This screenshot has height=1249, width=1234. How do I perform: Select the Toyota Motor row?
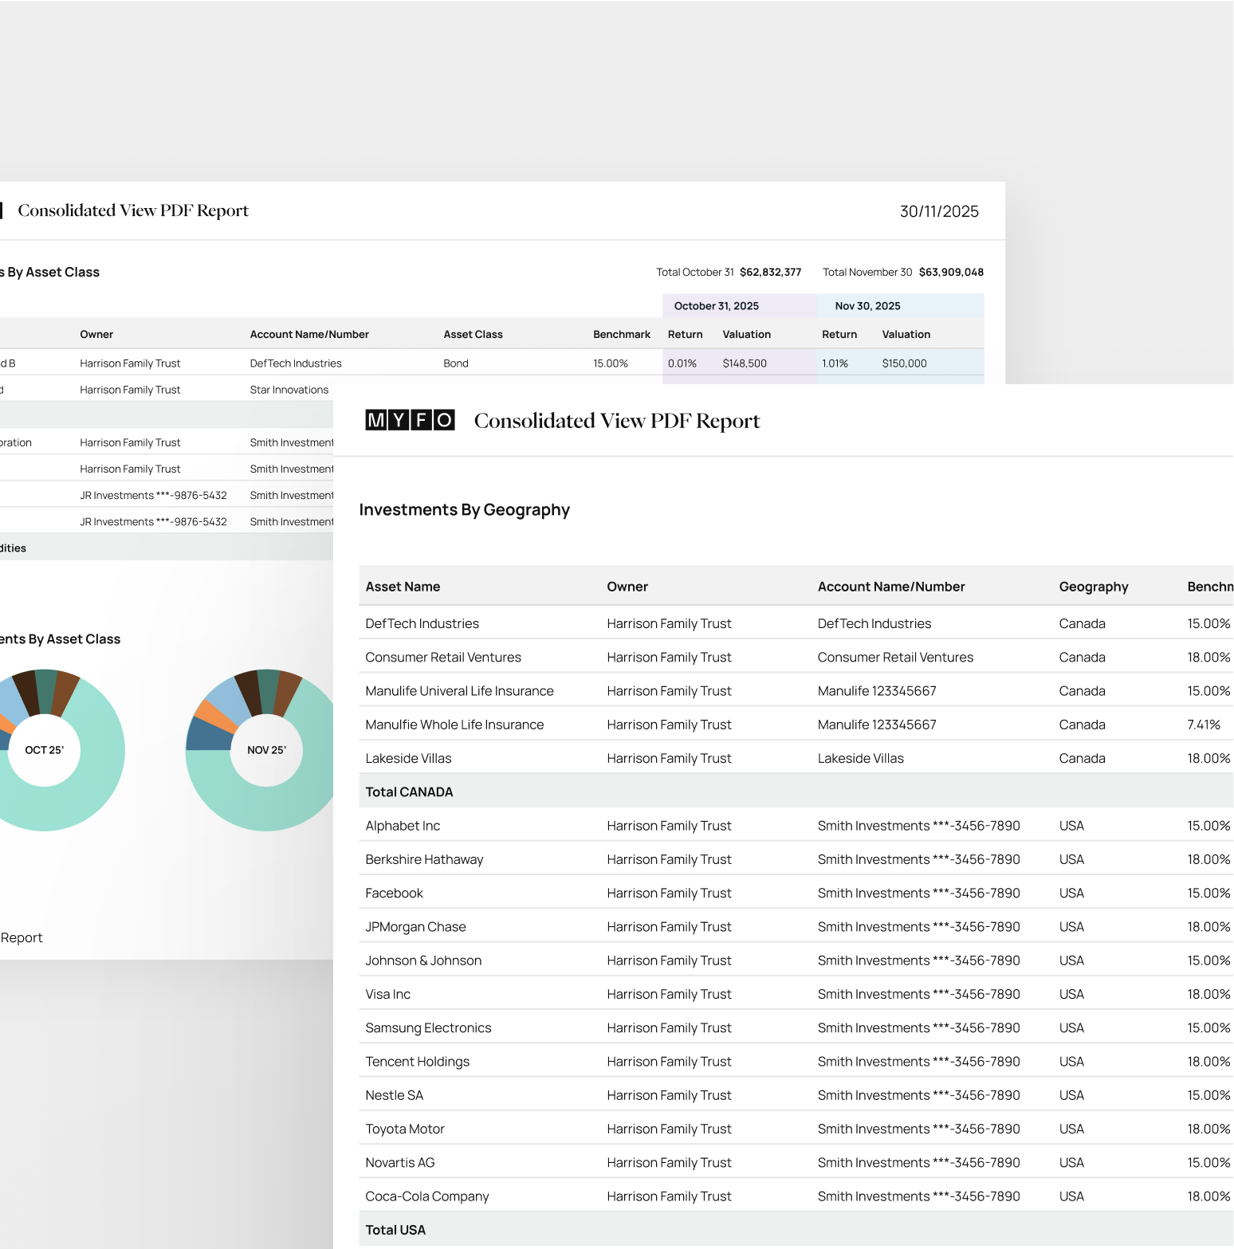click(x=796, y=1129)
